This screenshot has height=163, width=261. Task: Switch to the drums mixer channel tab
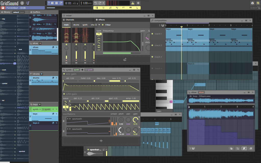click(x=76, y=25)
